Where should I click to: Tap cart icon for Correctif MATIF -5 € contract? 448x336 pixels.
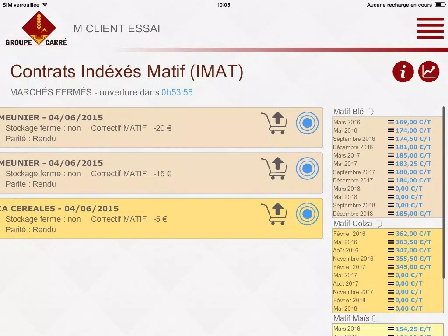click(274, 213)
